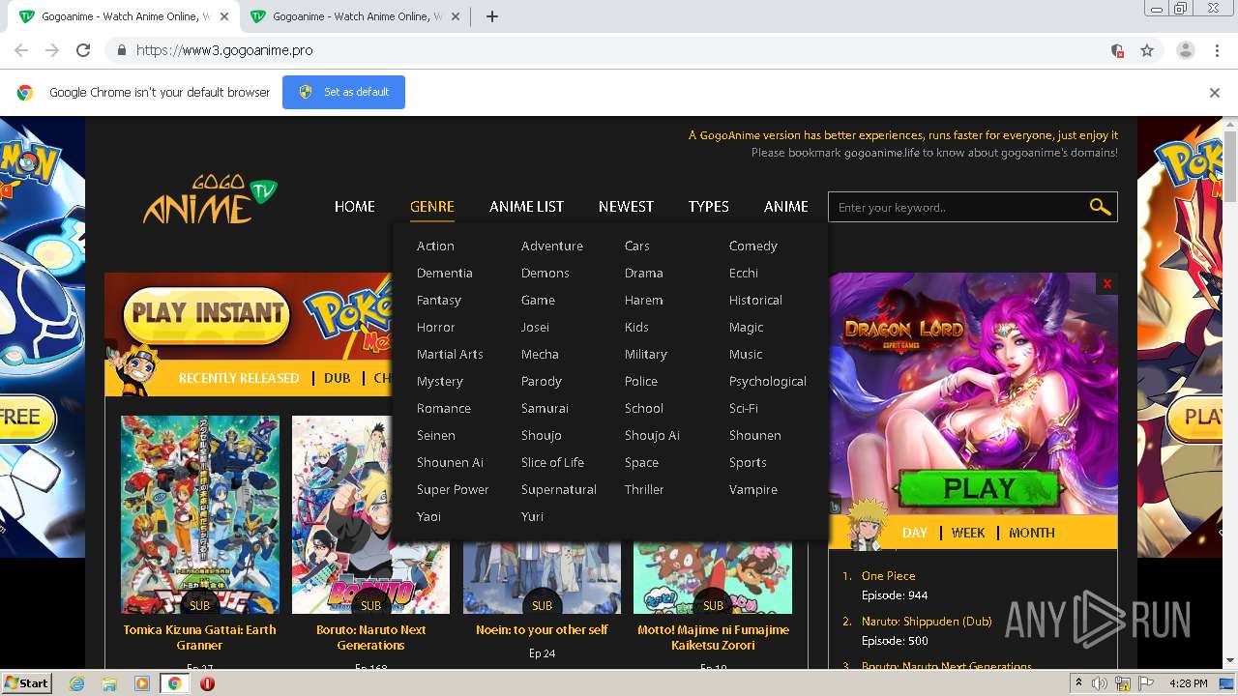Viewport: 1238px width, 696px height.
Task: Select Supernatural genre
Action: click(558, 489)
